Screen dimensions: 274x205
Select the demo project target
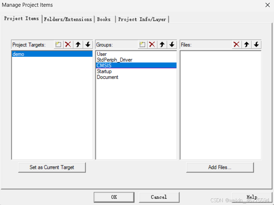(52, 54)
